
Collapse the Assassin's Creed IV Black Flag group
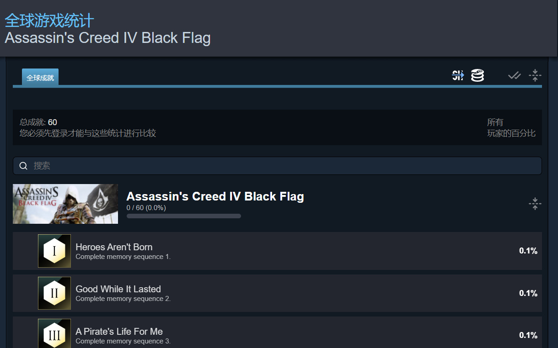(x=535, y=204)
